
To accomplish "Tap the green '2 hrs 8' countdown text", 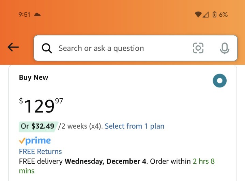I will pos(204,161).
